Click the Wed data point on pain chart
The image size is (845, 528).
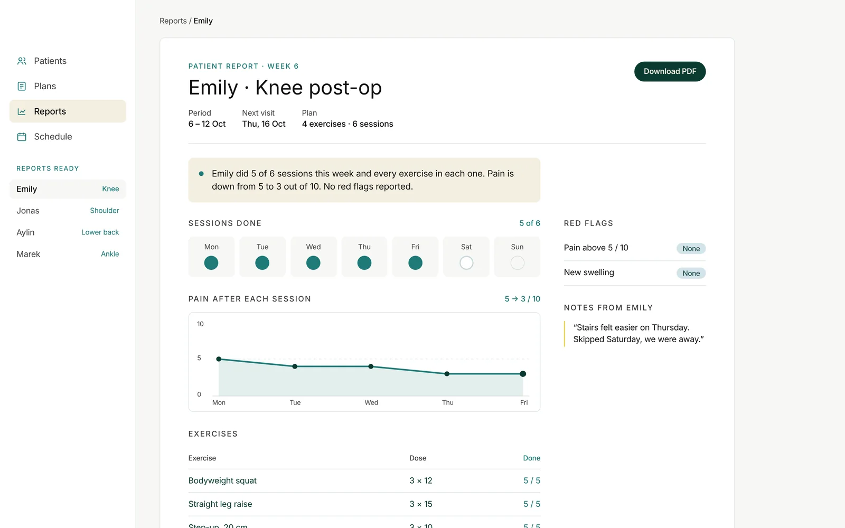[x=371, y=366]
